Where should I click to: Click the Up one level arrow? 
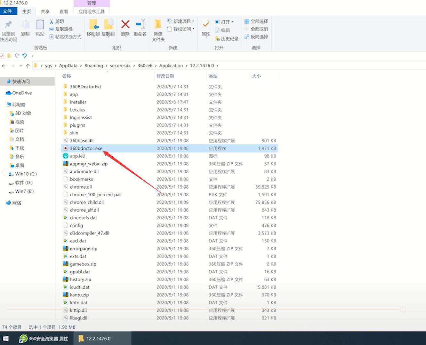pyautogui.click(x=28, y=66)
